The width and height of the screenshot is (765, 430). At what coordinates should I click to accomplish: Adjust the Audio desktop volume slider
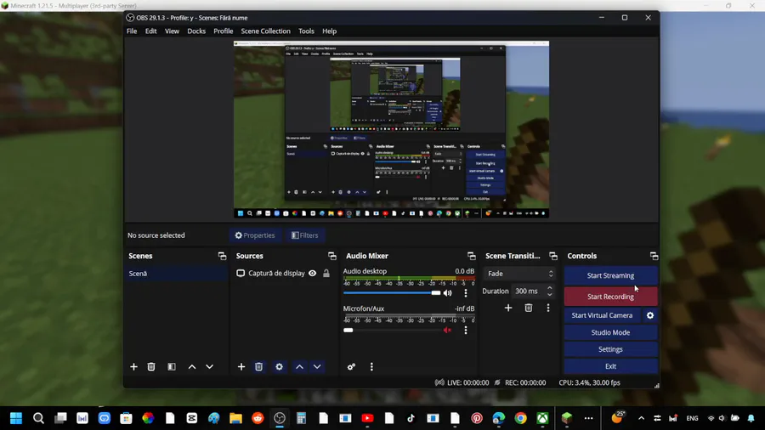tap(391, 293)
